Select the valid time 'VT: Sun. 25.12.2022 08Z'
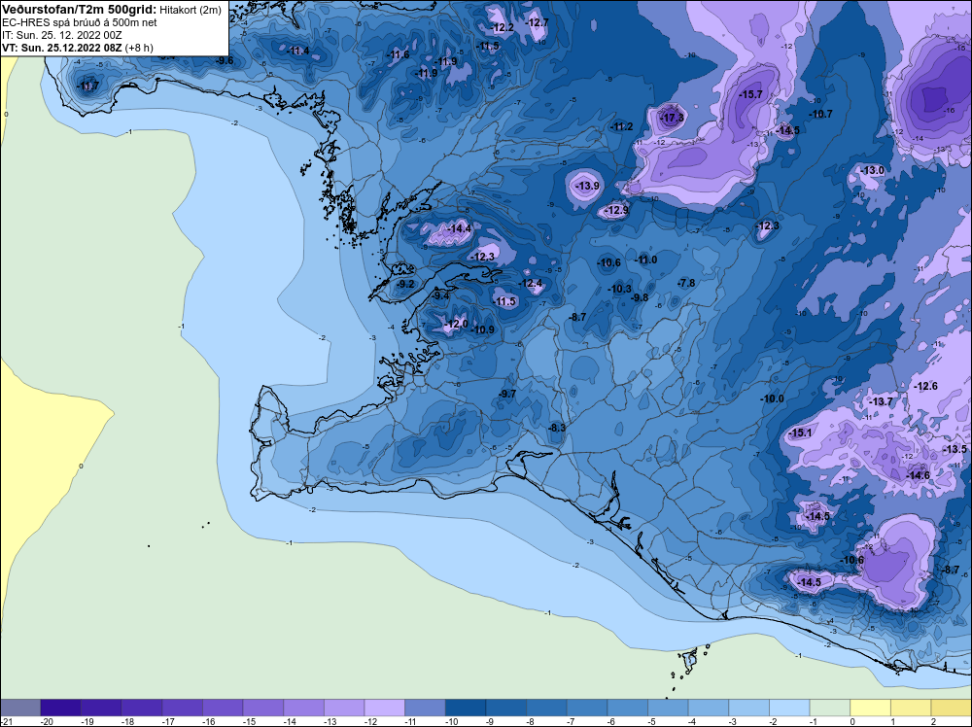 [x=62, y=47]
